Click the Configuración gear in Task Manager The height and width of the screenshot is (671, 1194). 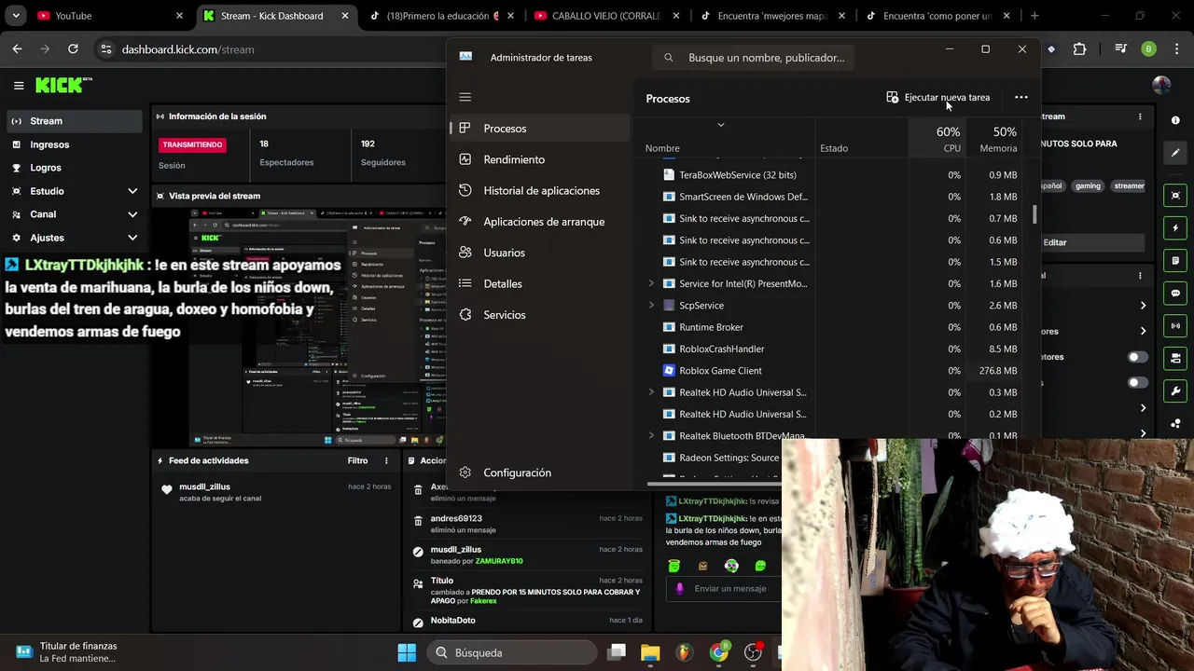click(465, 472)
